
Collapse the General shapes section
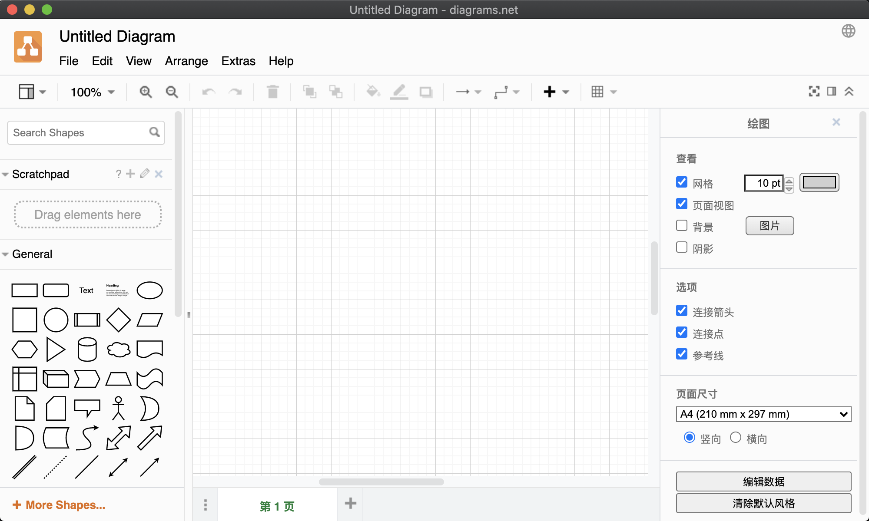pyautogui.click(x=32, y=254)
